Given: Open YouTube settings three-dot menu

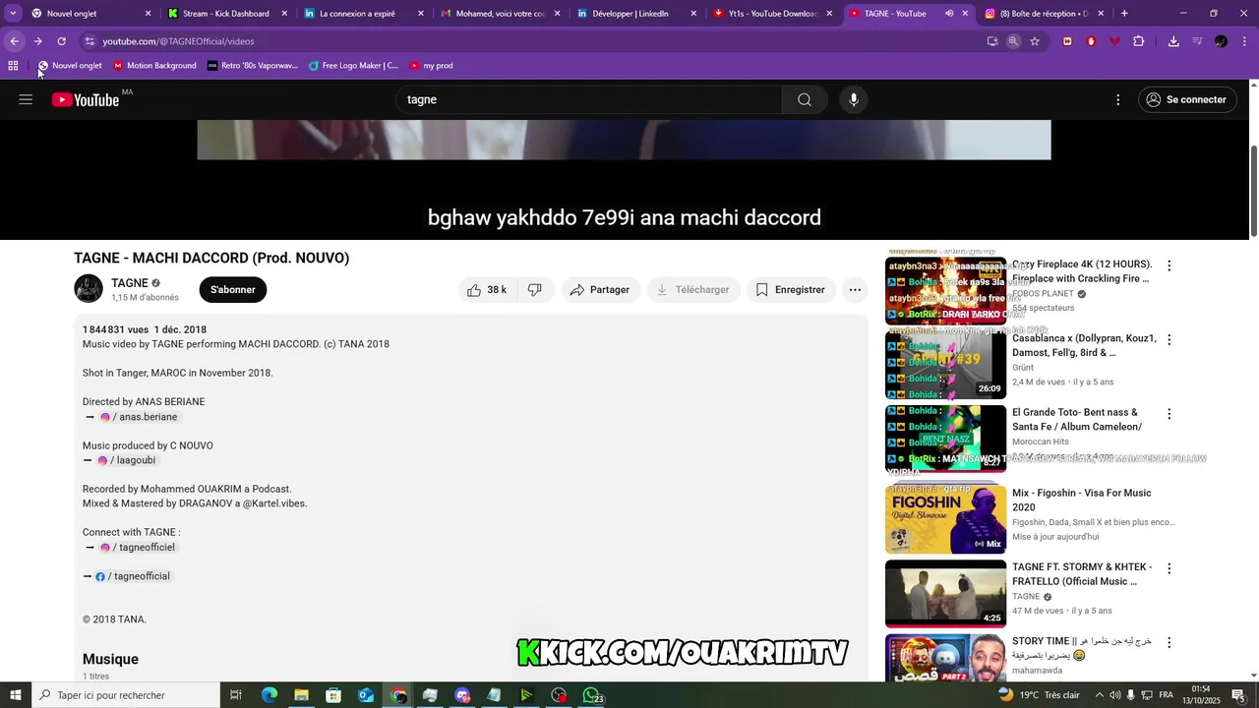Looking at the screenshot, I should pyautogui.click(x=1117, y=99).
